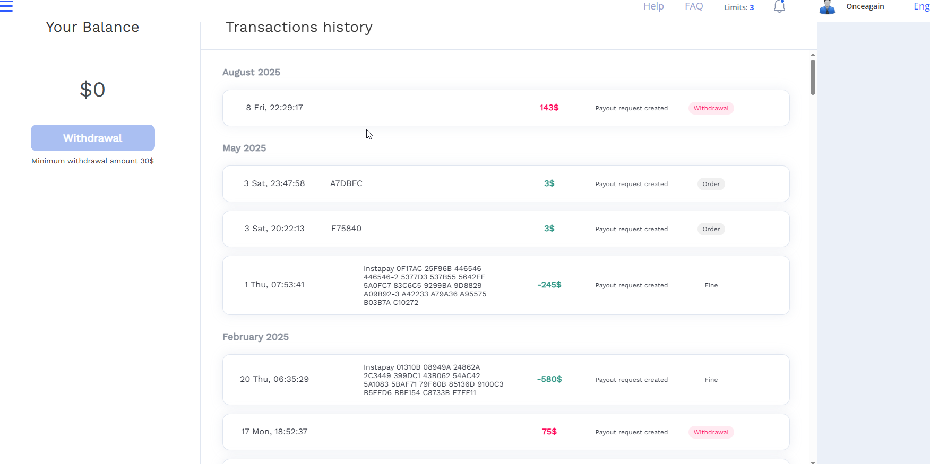Click the Order tag for F75840

[x=711, y=229]
